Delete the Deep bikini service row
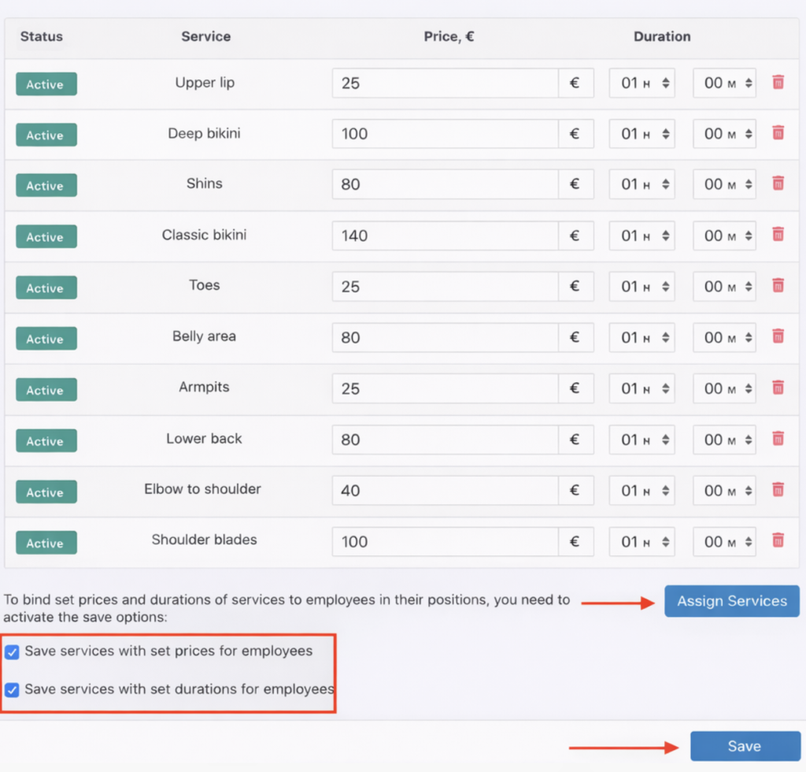 (778, 133)
